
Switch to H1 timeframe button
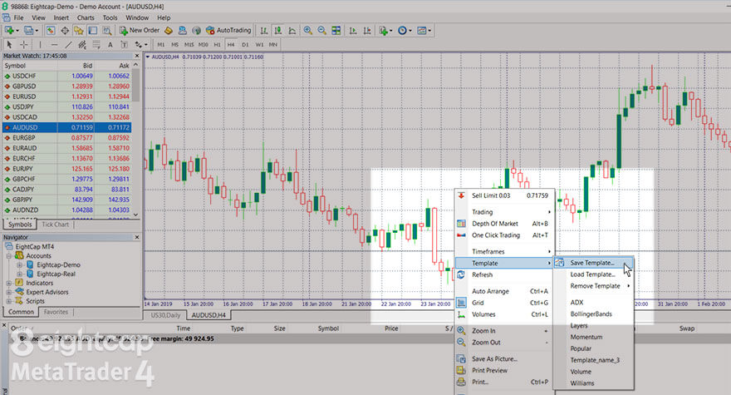217,45
